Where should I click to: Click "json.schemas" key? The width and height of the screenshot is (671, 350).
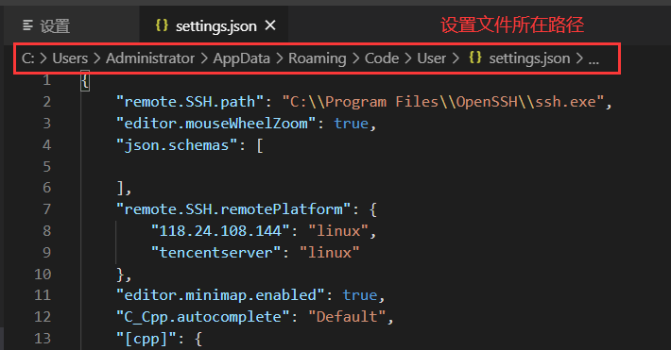coord(177,145)
